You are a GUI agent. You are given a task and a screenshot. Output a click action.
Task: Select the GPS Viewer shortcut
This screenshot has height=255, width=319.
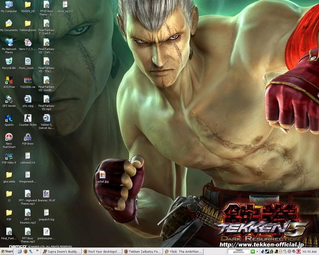pyautogui.click(x=9, y=102)
